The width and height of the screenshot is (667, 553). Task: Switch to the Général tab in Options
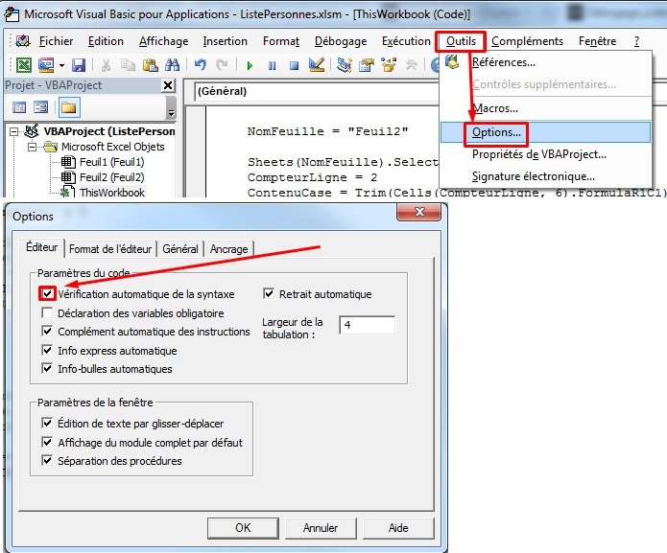tap(179, 249)
